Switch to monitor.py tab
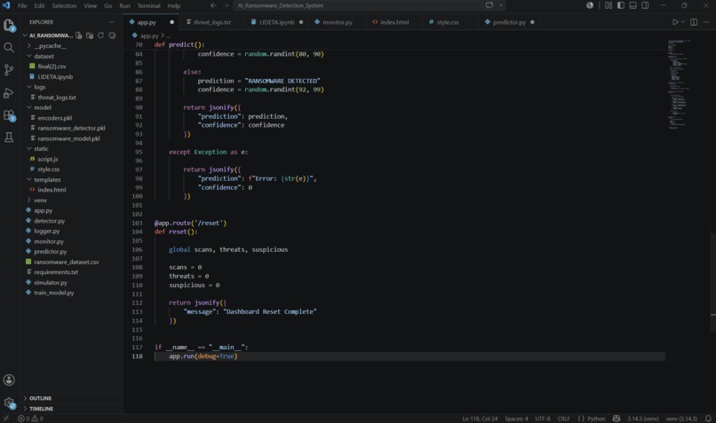The height and width of the screenshot is (423, 716). [338, 22]
